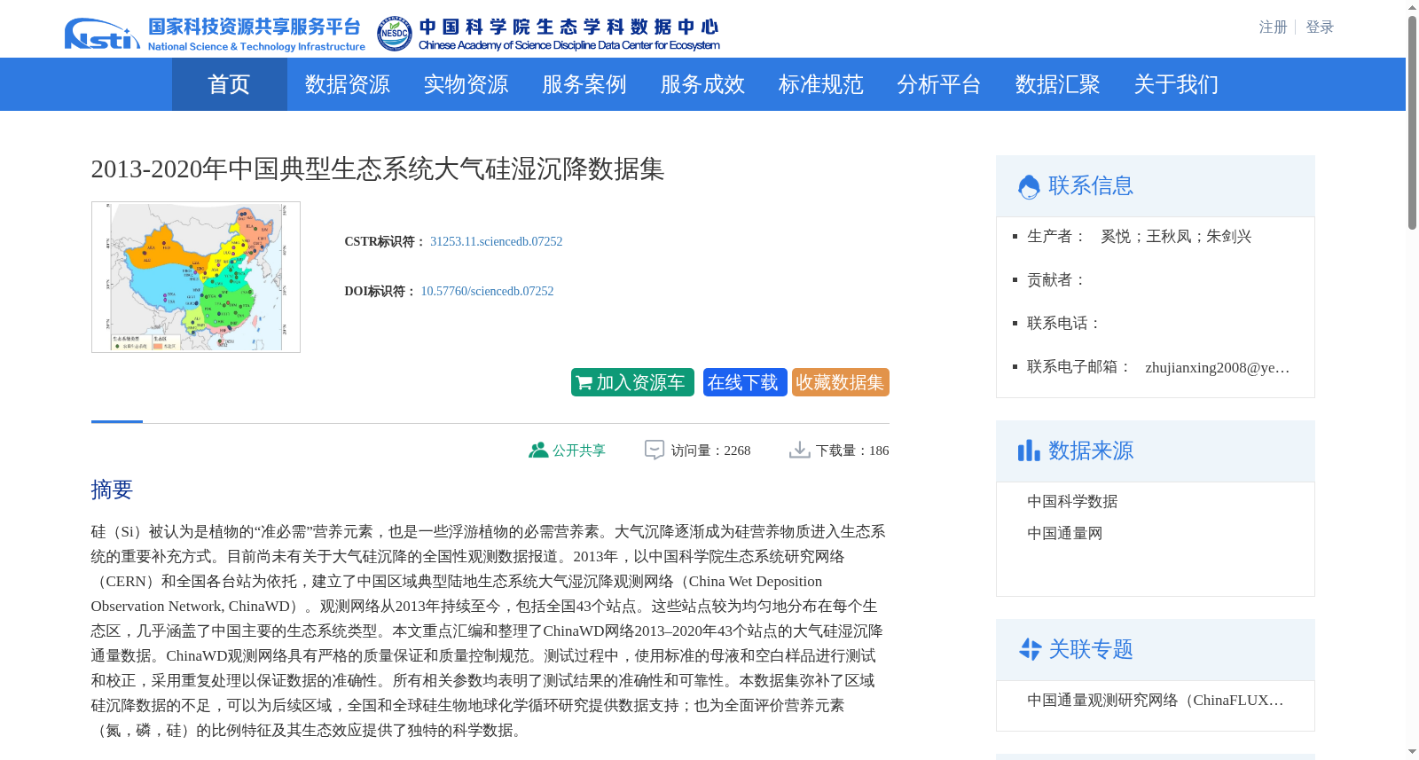Open DOI link 10.57760/sciencedb.07252
The image size is (1419, 760).
point(487,291)
